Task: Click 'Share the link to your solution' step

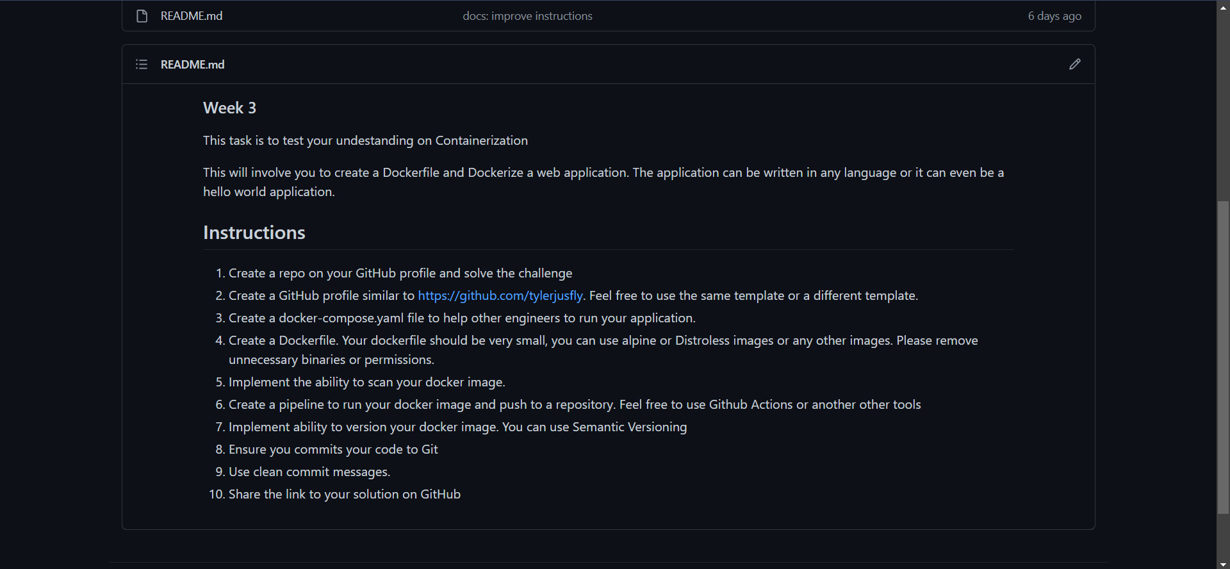Action: [345, 494]
